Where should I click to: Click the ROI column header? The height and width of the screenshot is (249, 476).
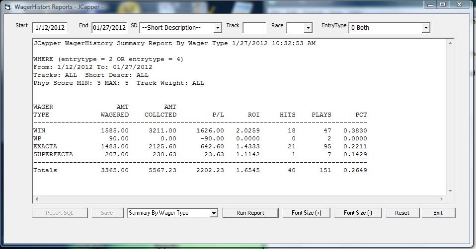pyautogui.click(x=254, y=115)
